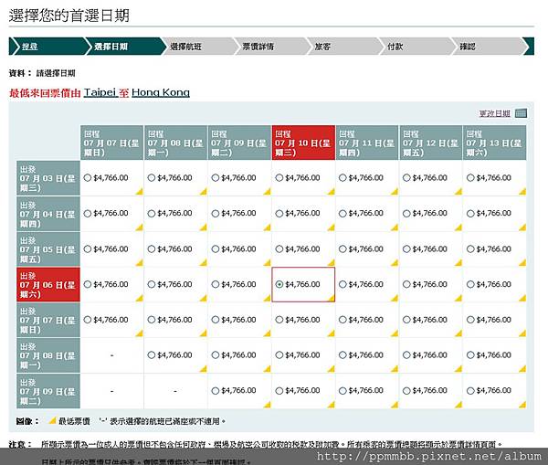Select fare for depart 07/07, return 07/08
The width and height of the screenshot is (548, 465).
point(152,320)
